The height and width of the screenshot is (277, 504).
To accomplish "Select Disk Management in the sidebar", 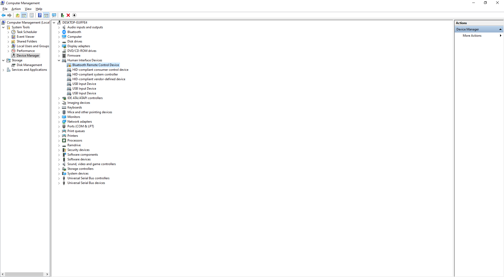I will (29, 65).
